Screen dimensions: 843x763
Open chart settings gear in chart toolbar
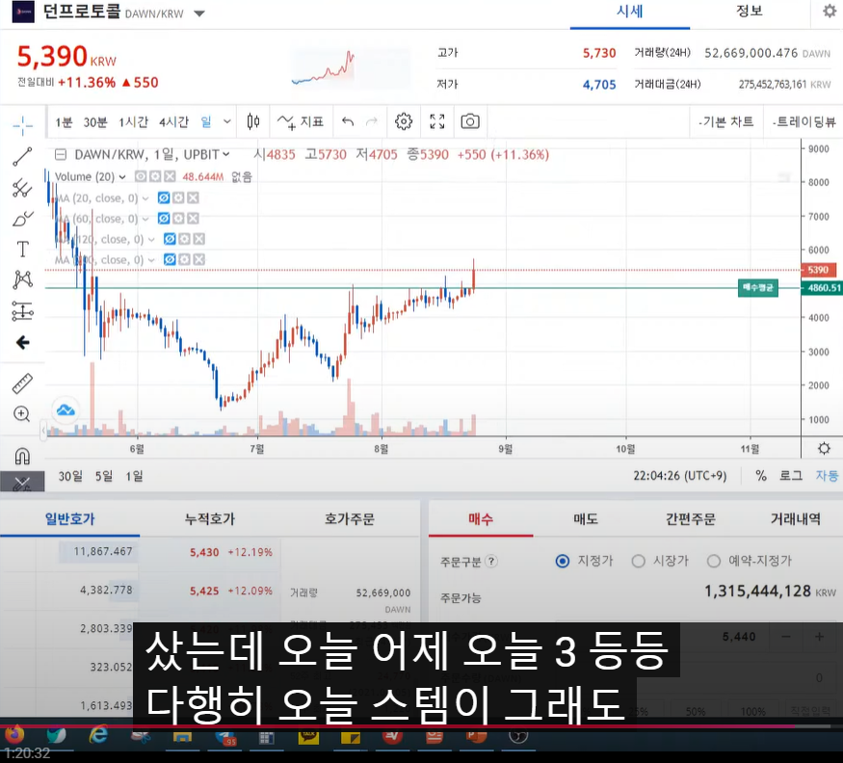pyautogui.click(x=404, y=121)
